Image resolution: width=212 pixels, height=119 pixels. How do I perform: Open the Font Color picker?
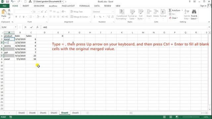coord(44,17)
